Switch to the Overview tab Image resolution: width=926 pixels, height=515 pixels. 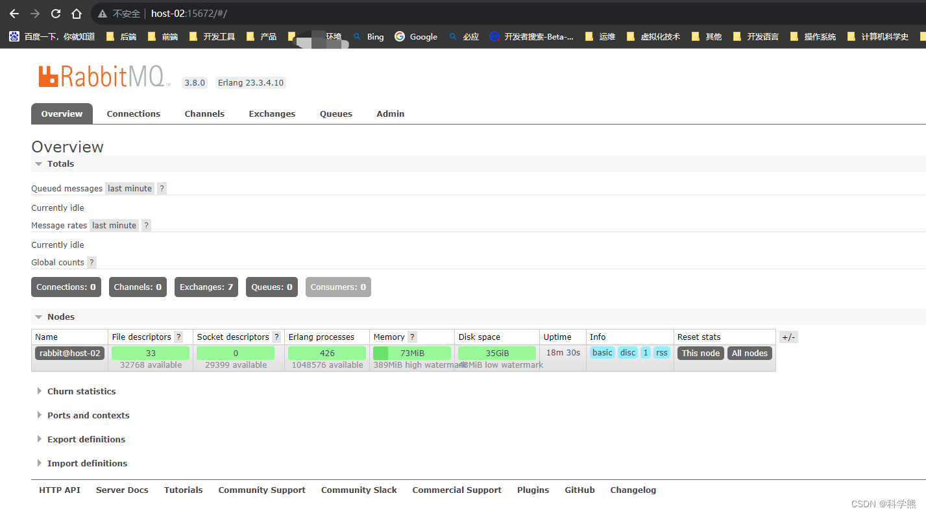coord(62,114)
